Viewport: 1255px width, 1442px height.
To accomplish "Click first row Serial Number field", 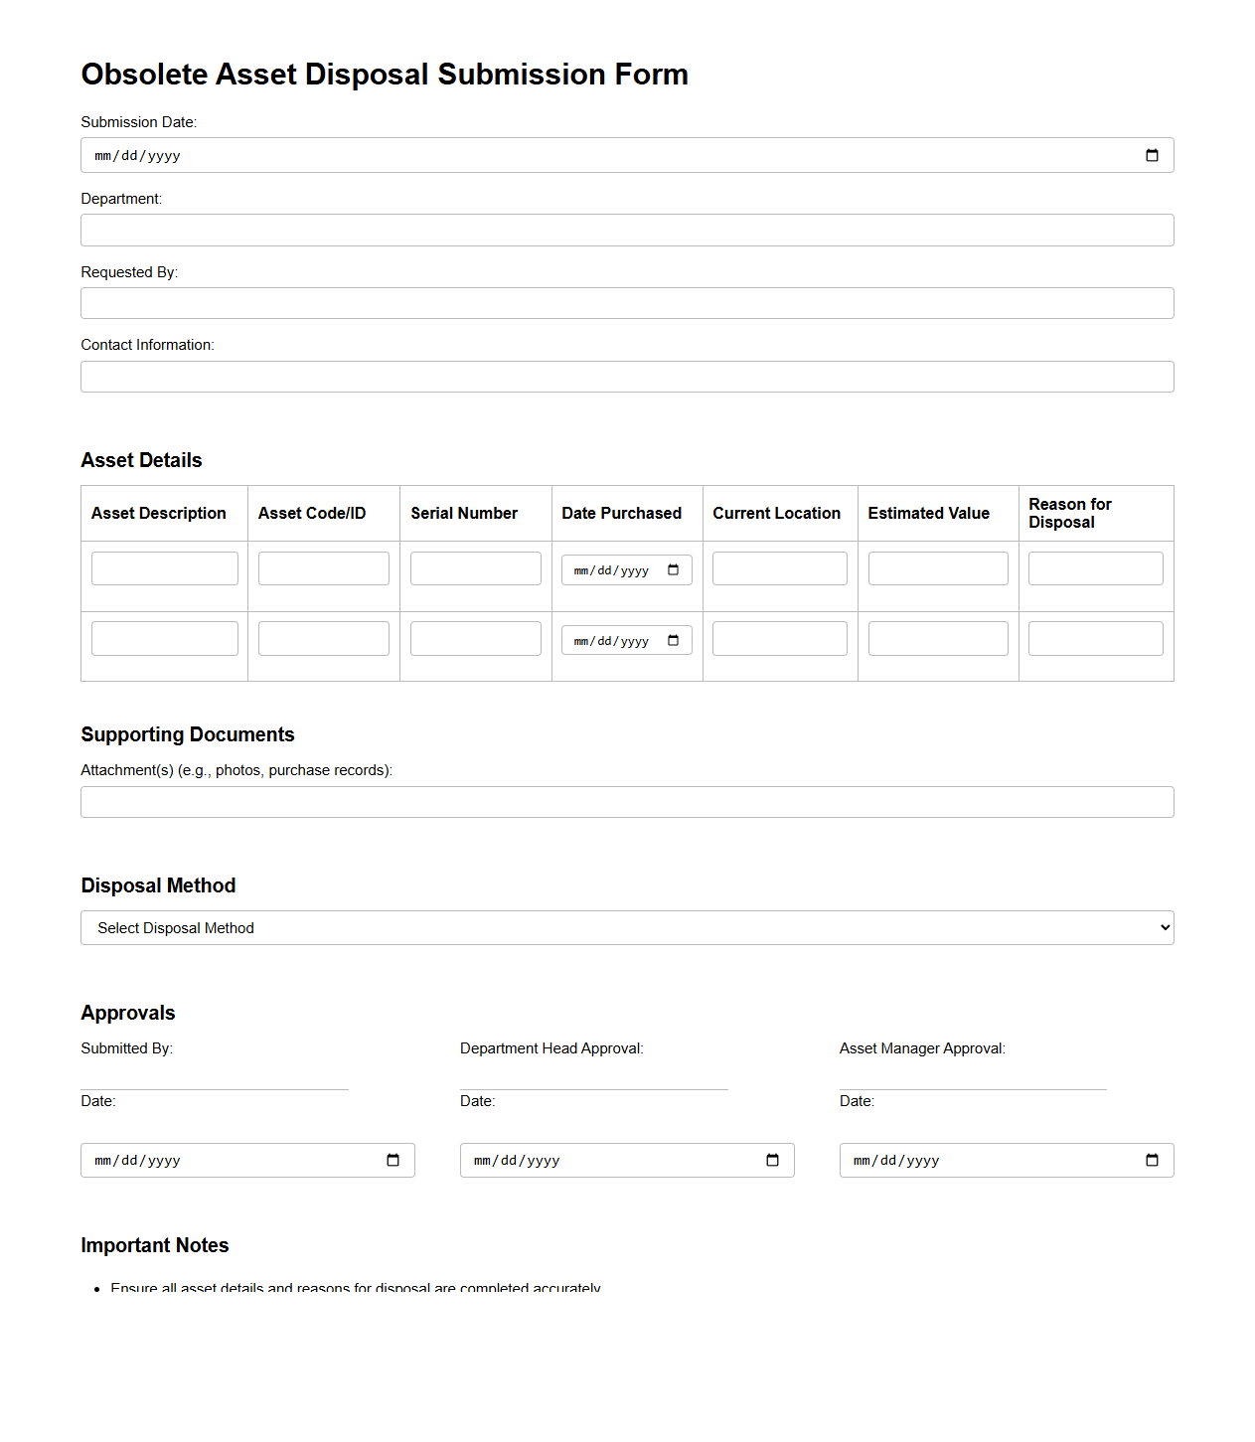I will click(476, 568).
